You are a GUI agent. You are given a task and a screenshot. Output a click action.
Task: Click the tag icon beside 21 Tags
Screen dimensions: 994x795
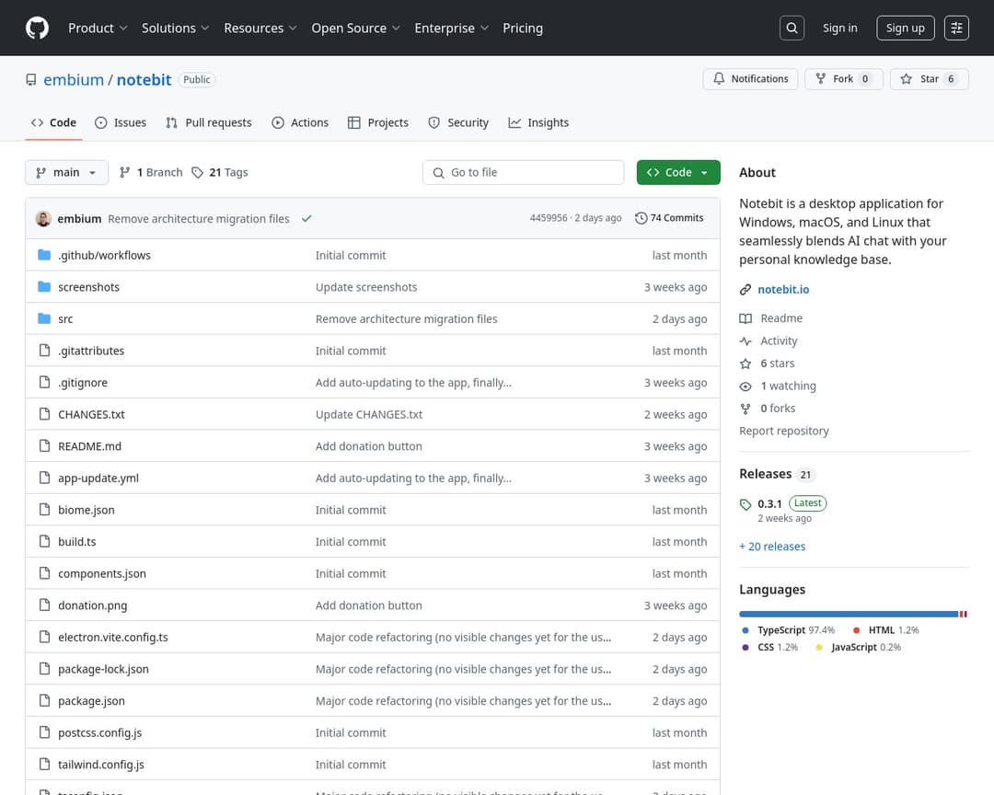pyautogui.click(x=198, y=172)
